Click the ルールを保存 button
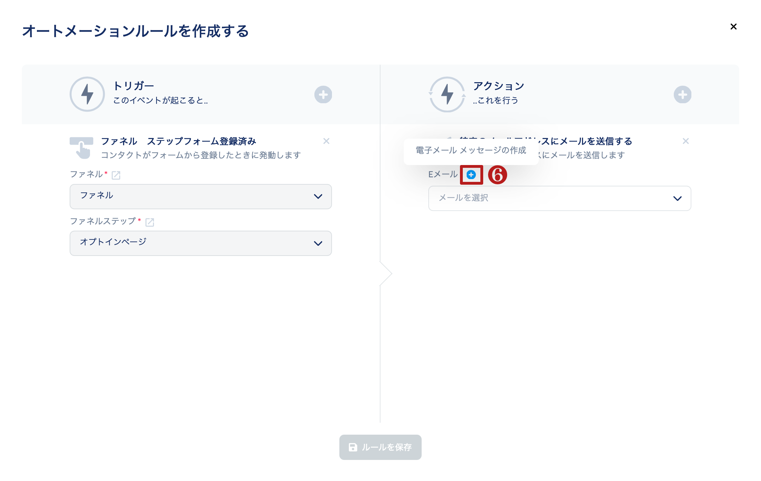The image size is (761, 481). tap(380, 447)
